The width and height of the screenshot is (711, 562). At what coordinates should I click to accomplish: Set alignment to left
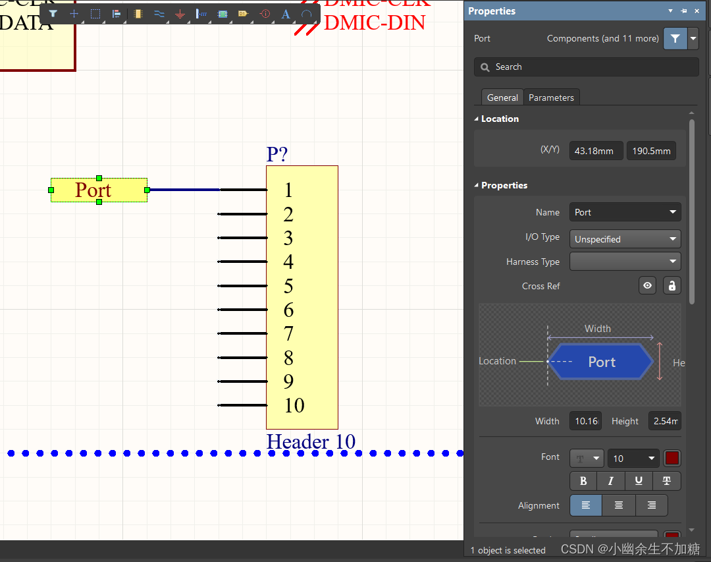[x=586, y=505]
